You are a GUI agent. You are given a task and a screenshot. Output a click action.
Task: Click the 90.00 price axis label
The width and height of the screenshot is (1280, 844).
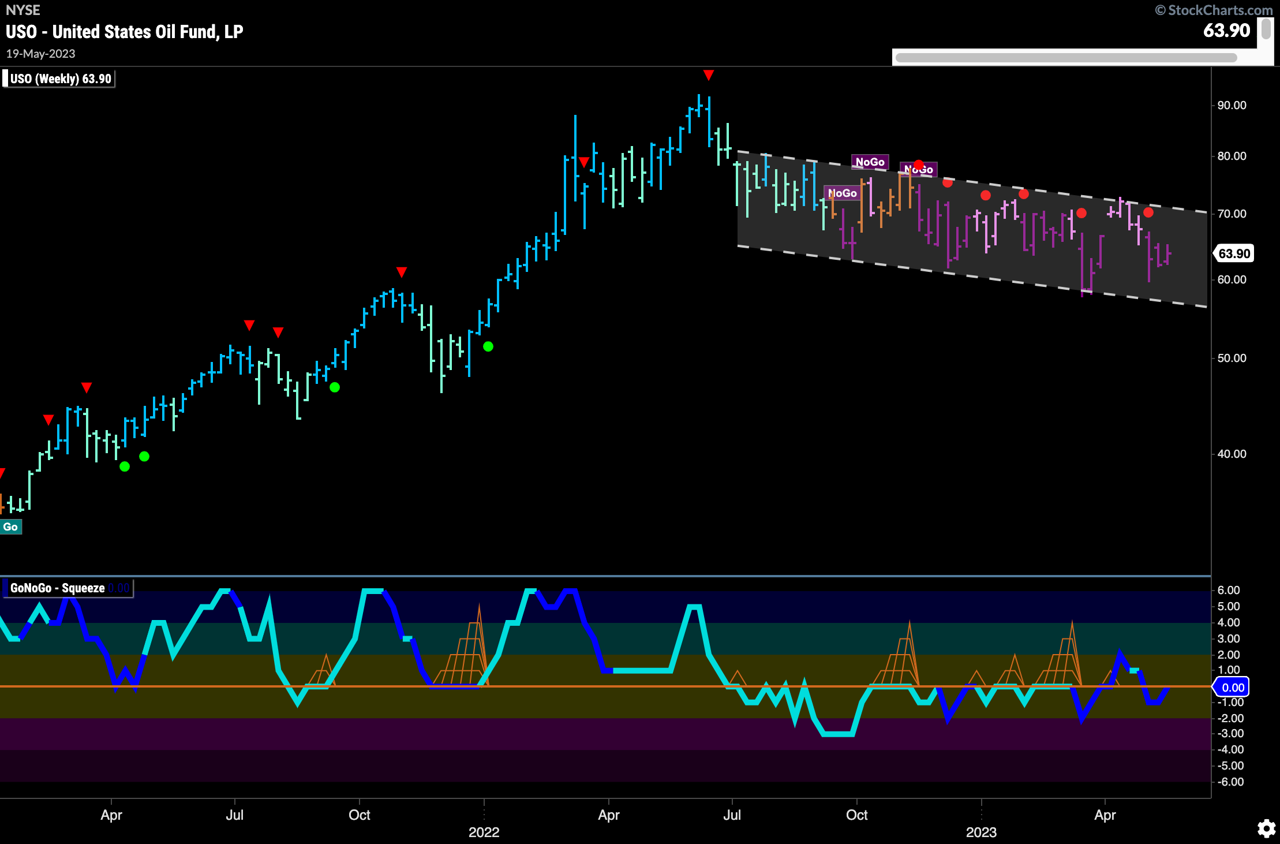pos(1232,105)
